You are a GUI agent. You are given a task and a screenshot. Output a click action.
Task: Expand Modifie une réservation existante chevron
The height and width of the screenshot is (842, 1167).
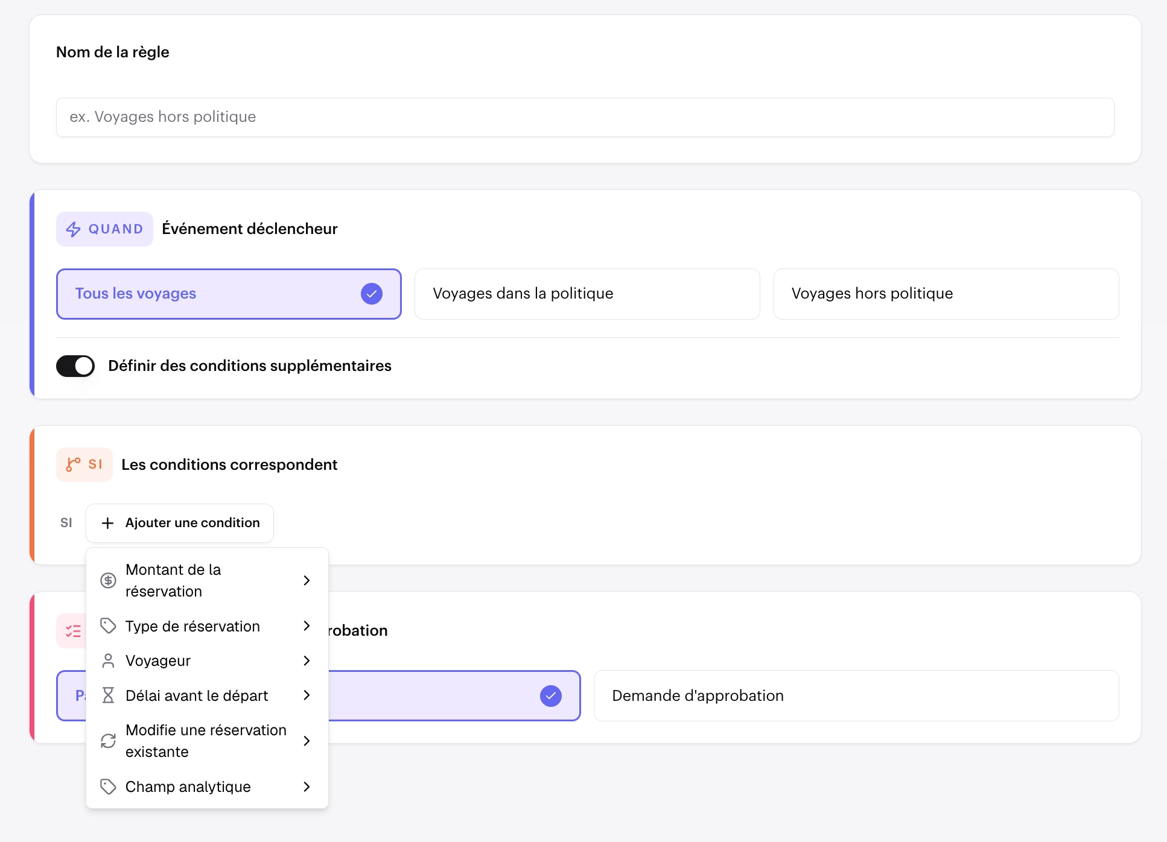click(307, 741)
